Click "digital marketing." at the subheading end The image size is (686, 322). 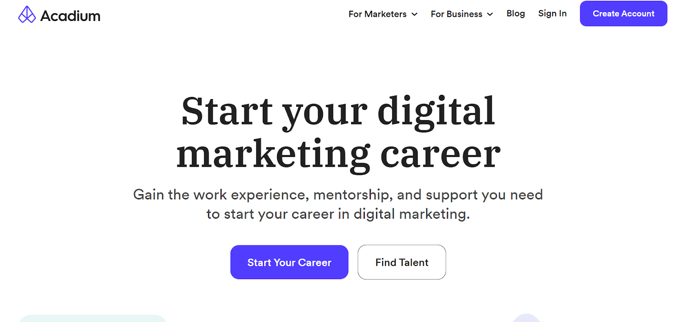coord(411,214)
